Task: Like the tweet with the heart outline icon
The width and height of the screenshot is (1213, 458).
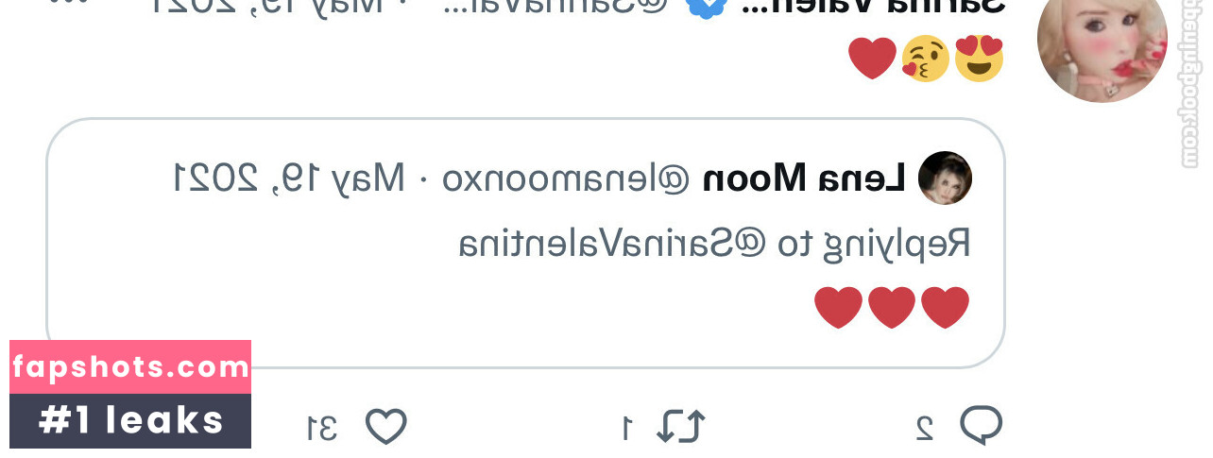Action: pos(385,427)
